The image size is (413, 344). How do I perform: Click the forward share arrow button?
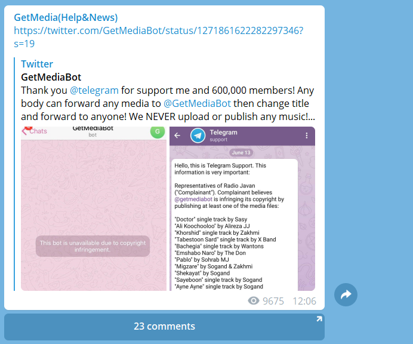click(x=346, y=294)
